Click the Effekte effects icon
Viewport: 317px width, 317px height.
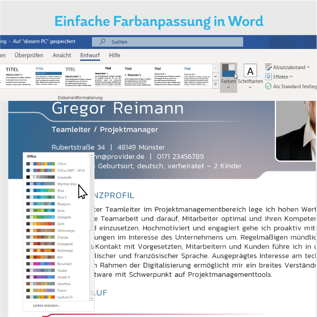[268, 77]
